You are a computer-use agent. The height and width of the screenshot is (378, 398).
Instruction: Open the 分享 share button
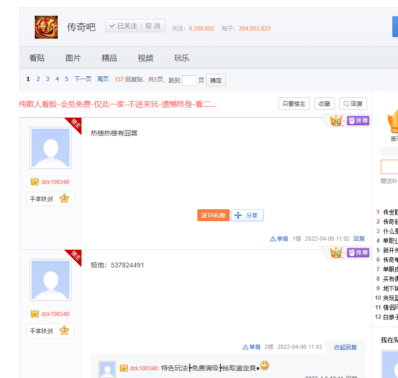[x=247, y=215]
